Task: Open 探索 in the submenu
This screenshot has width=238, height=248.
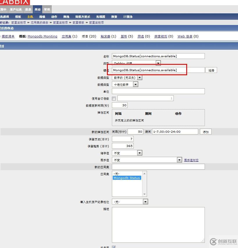Action: (x=114, y=17)
